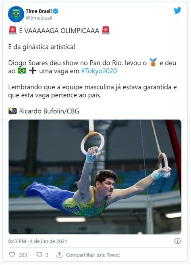Open the gymnast on rings photo
Screen dimensions: 191x265
click(95, 177)
